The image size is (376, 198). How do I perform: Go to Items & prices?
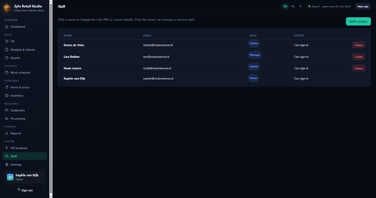[25, 87]
